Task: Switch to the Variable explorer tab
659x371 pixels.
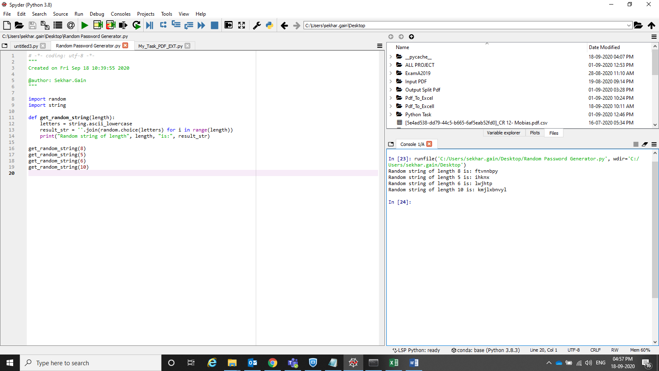Action: 503,133
